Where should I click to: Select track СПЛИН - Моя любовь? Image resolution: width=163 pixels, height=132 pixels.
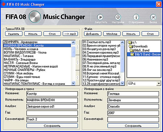click(x=37, y=73)
